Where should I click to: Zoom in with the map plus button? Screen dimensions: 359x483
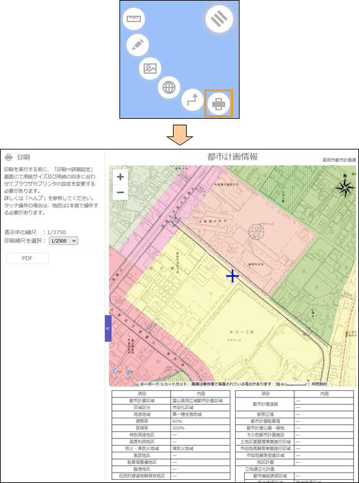click(x=121, y=177)
